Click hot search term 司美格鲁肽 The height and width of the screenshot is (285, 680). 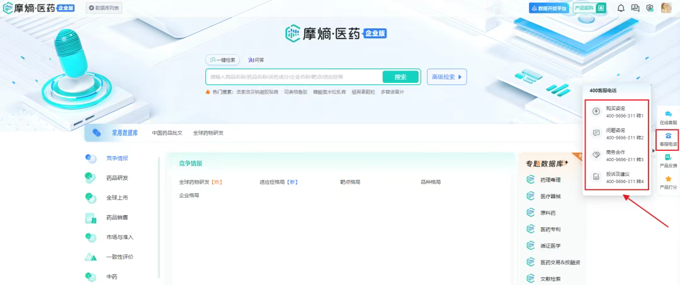tap(296, 92)
